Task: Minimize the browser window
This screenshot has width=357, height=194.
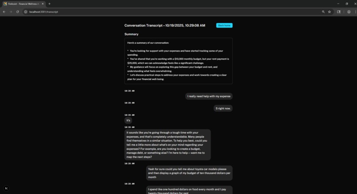Action: coord(338,4)
